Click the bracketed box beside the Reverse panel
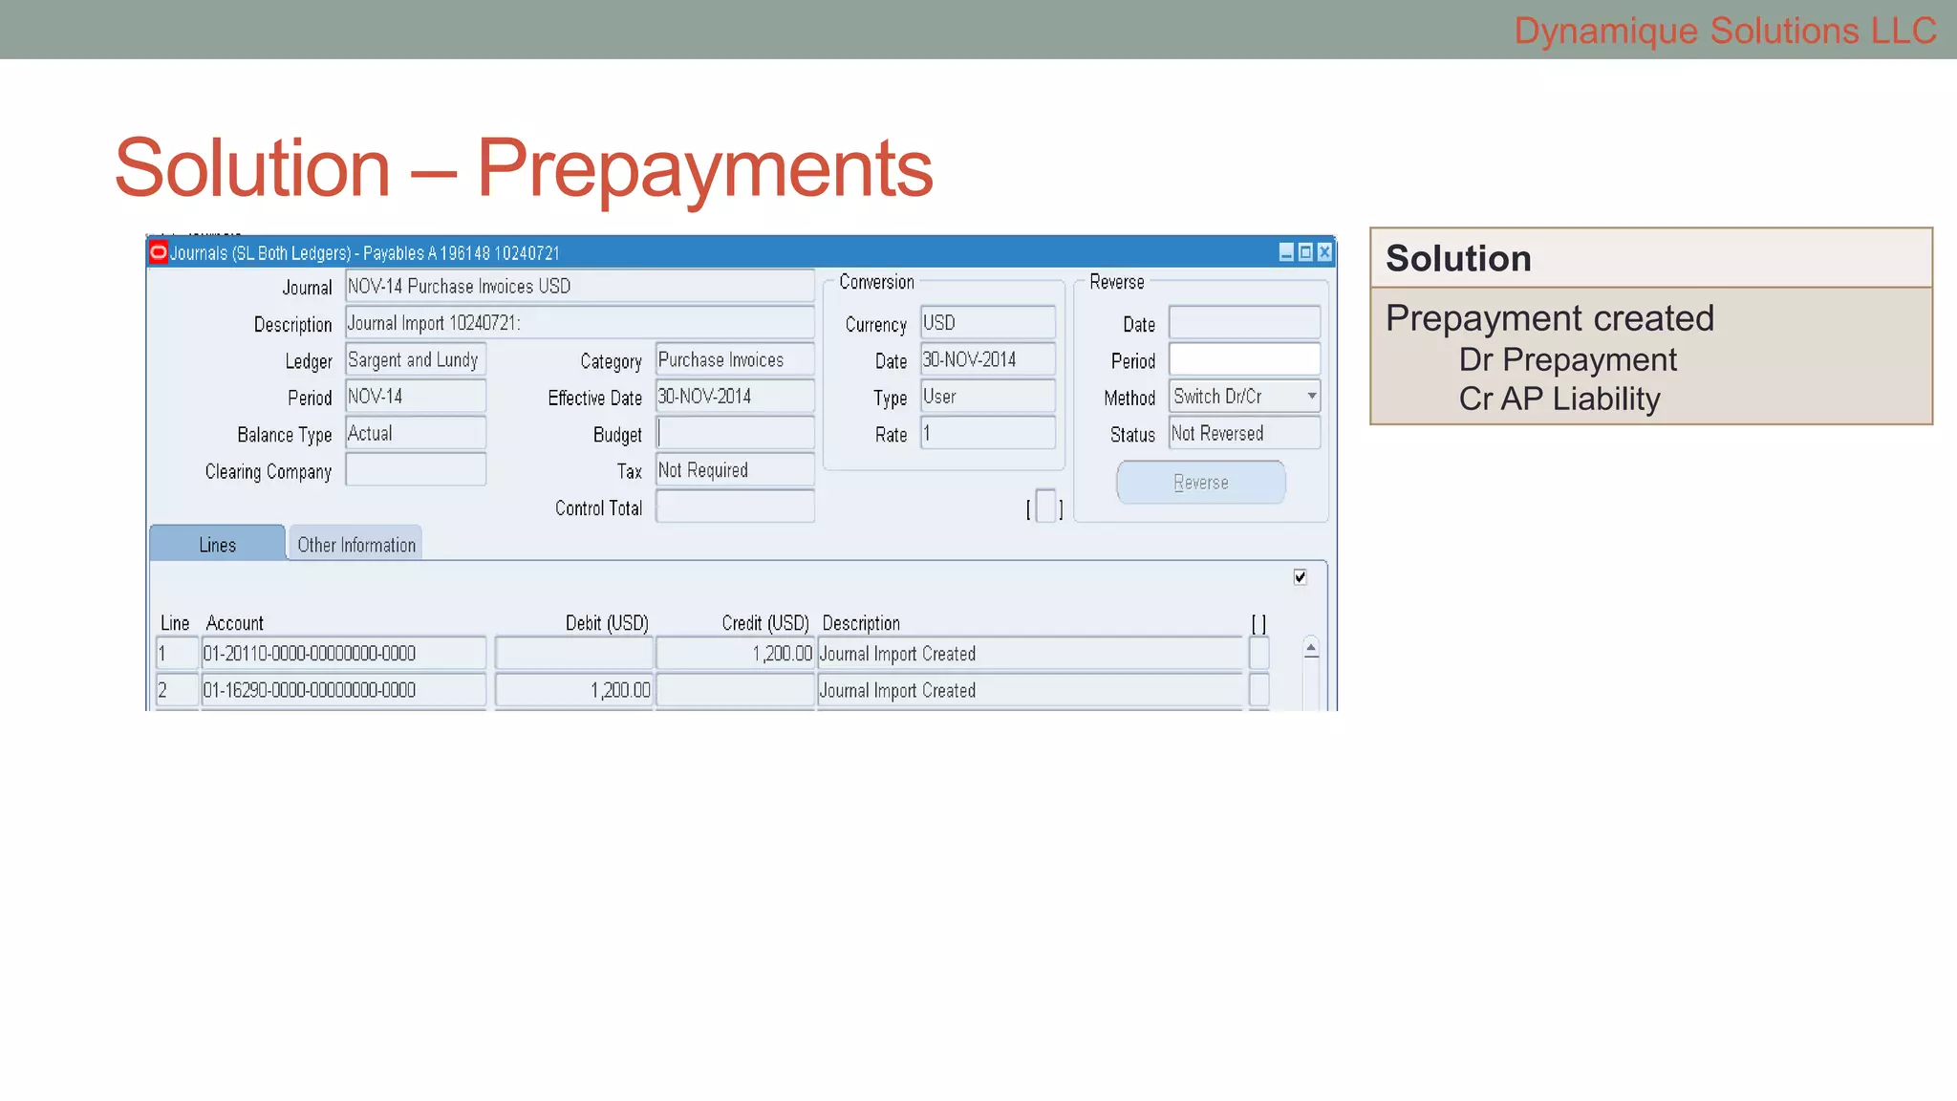 click(1045, 507)
